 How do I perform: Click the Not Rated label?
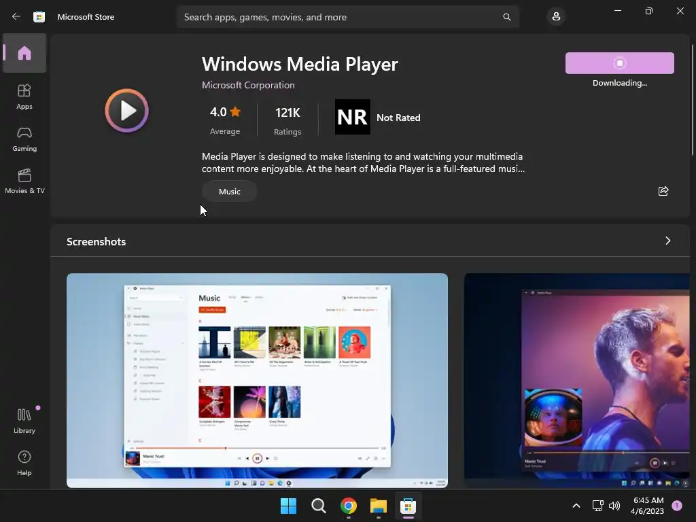click(x=398, y=118)
